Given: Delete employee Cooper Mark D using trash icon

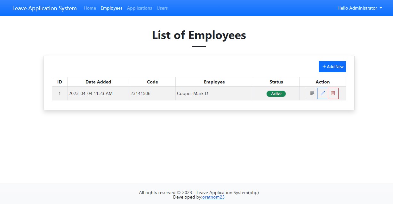Looking at the screenshot, I should (x=333, y=93).
